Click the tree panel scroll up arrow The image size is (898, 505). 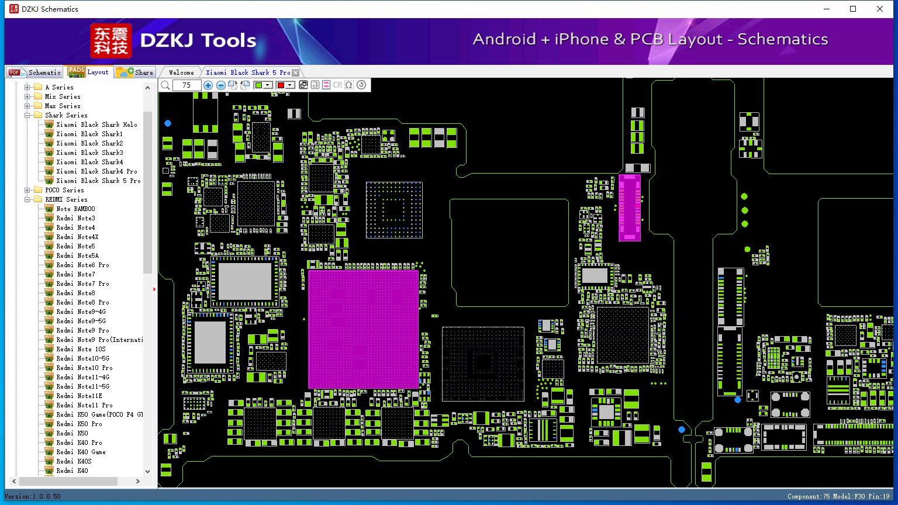pyautogui.click(x=147, y=87)
